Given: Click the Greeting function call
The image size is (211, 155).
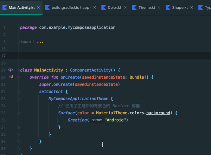Looking at the screenshot, I should (x=77, y=120).
